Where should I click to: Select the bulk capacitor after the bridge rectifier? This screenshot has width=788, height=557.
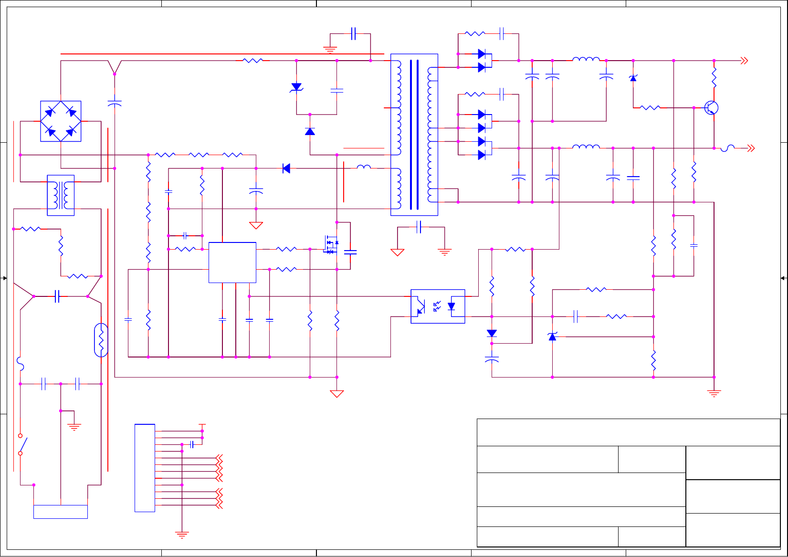(115, 103)
